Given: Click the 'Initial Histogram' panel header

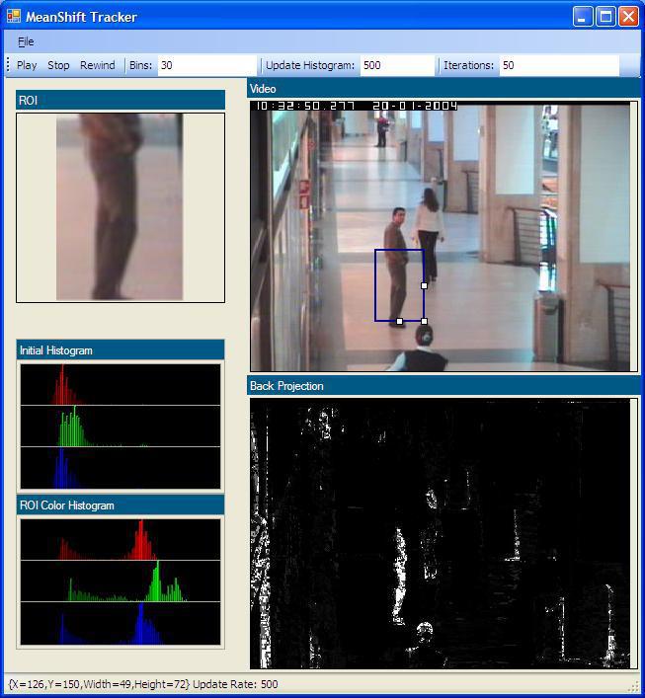Looking at the screenshot, I should pos(121,350).
